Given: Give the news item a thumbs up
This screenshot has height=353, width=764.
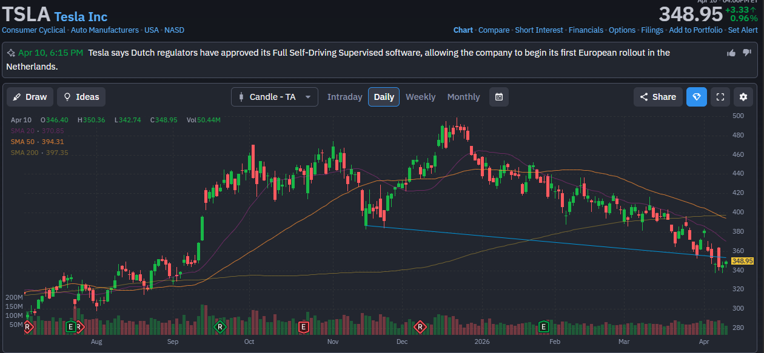Looking at the screenshot, I should [731, 53].
